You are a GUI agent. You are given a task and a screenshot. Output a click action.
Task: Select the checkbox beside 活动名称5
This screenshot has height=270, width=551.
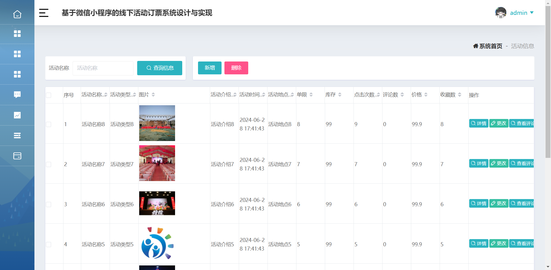(x=48, y=244)
